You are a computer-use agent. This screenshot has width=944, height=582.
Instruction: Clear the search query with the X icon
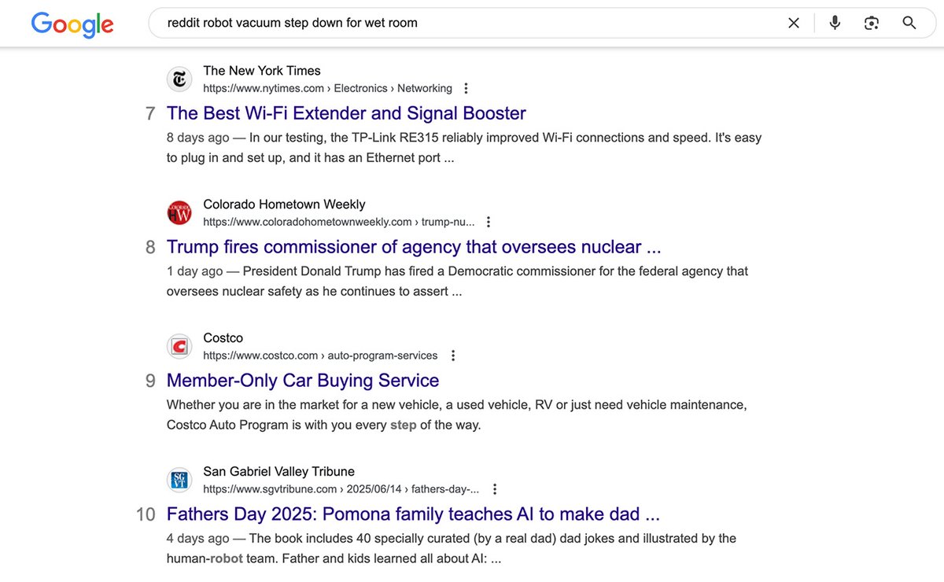point(794,23)
